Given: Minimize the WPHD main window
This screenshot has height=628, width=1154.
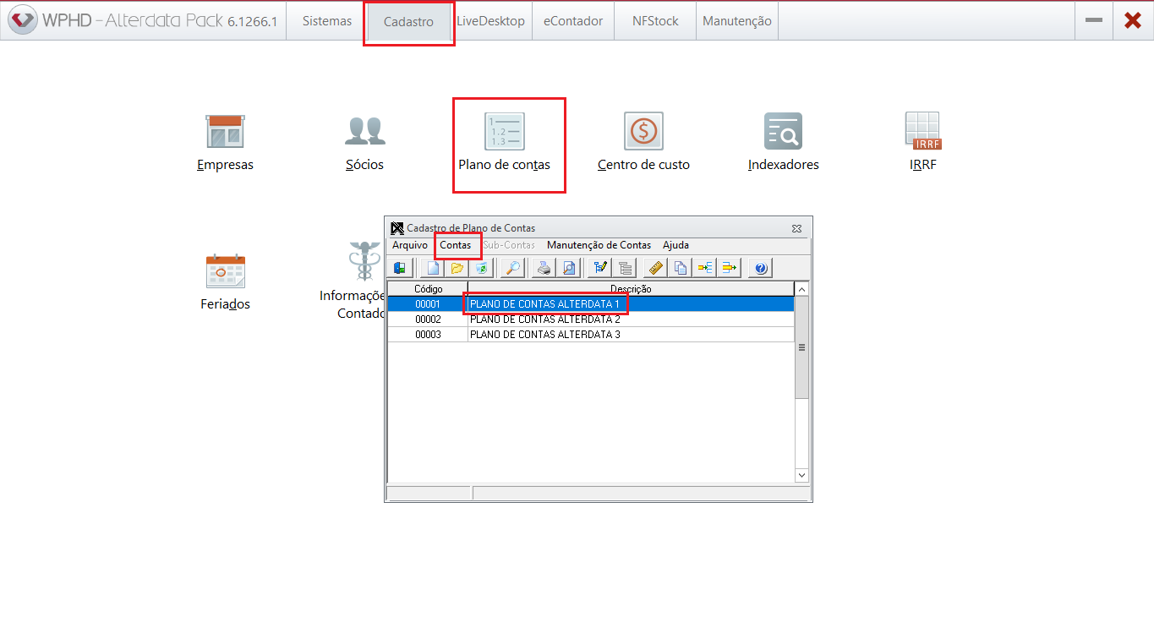Looking at the screenshot, I should [x=1094, y=21].
